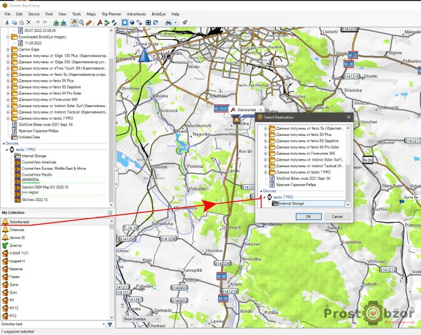421x335 pixels.
Task: Open the Maps menu
Action: 91,14
